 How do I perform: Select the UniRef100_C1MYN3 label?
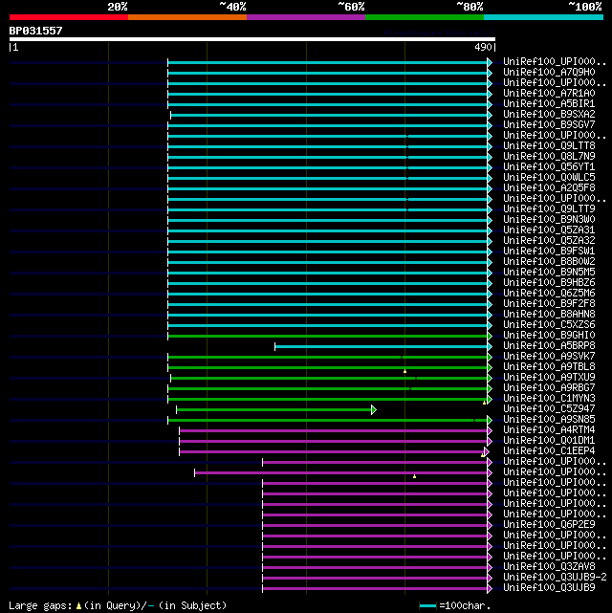(x=549, y=399)
